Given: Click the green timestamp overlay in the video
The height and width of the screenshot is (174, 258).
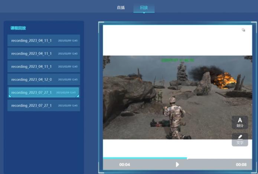Looking at the screenshot, I should [177, 60].
